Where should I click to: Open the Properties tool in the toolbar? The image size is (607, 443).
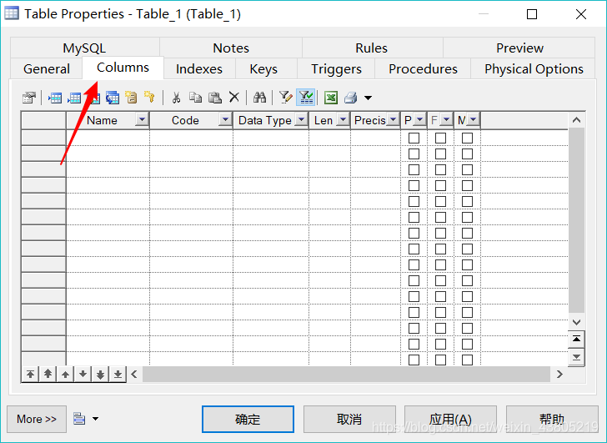tap(29, 98)
